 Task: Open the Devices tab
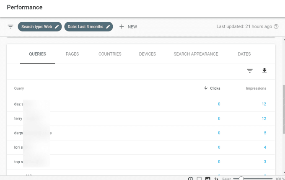pos(148,54)
